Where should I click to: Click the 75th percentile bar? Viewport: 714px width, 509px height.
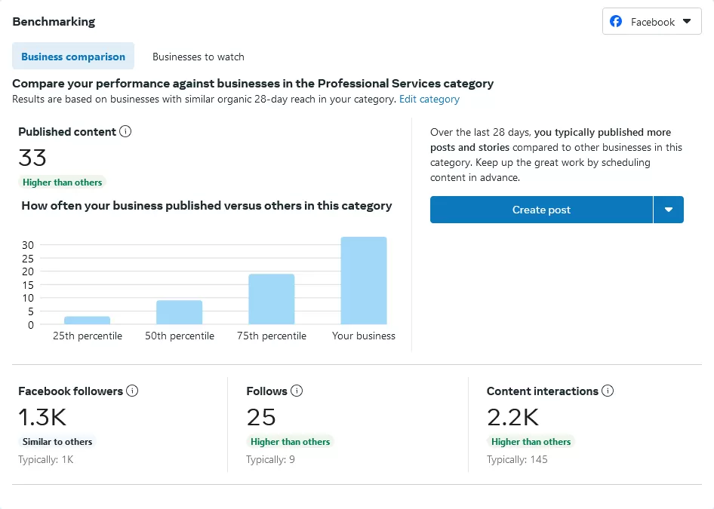coord(272,299)
